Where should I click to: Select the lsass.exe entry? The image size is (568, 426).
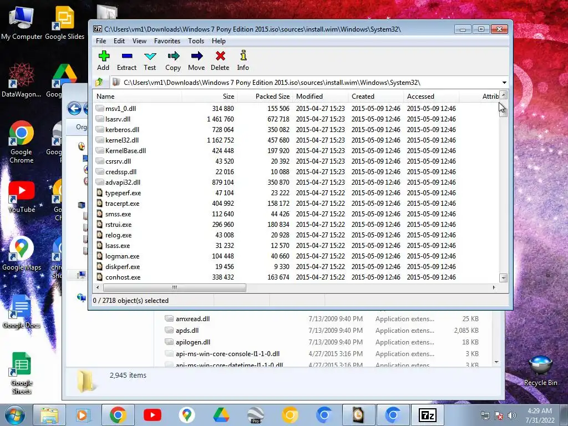[296, 245]
